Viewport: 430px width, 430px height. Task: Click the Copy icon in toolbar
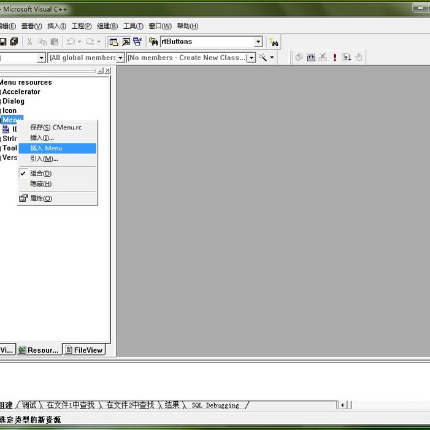pyautogui.click(x=42, y=42)
